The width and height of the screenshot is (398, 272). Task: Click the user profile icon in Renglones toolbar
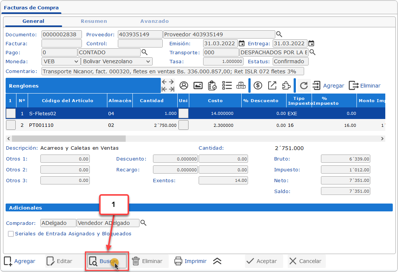184,86
